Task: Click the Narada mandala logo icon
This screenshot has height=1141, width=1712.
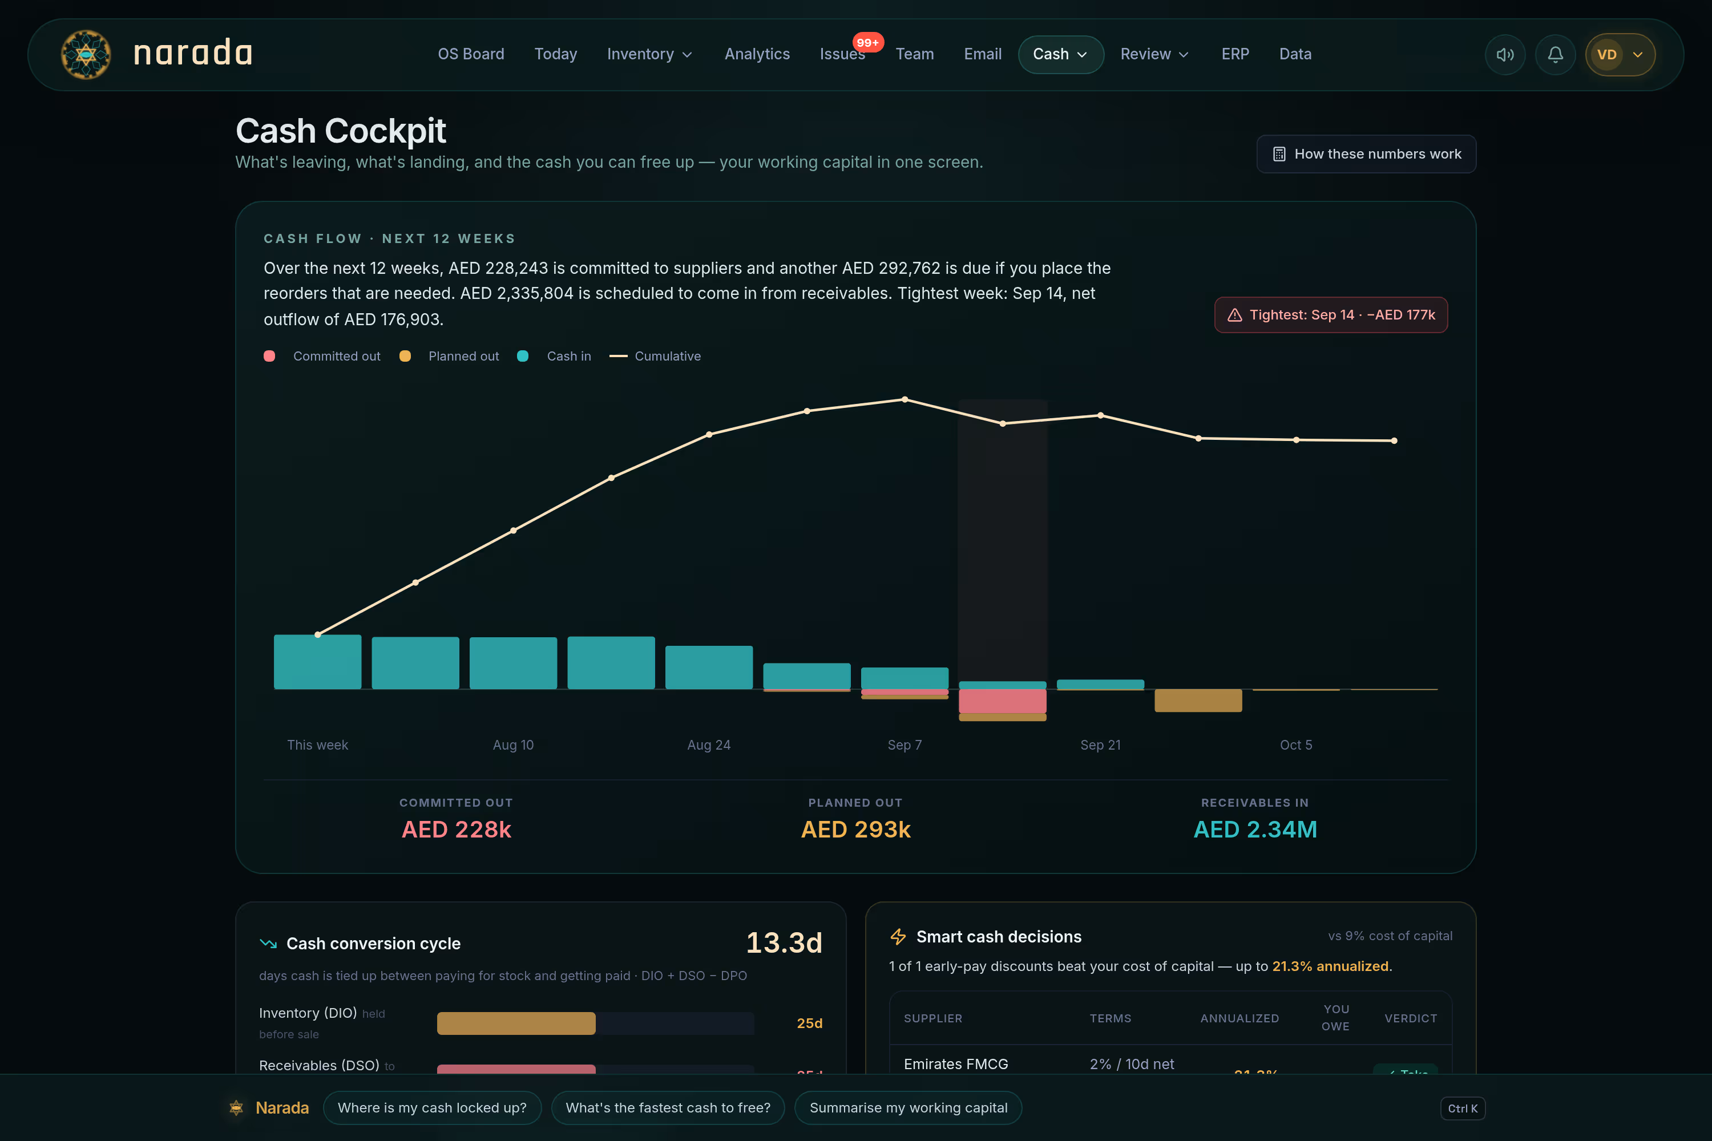Action: pyautogui.click(x=86, y=55)
